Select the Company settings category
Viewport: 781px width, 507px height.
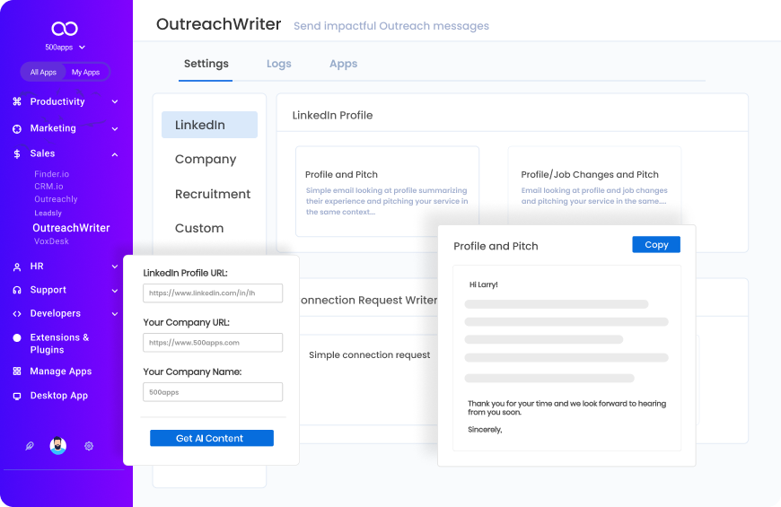(206, 160)
